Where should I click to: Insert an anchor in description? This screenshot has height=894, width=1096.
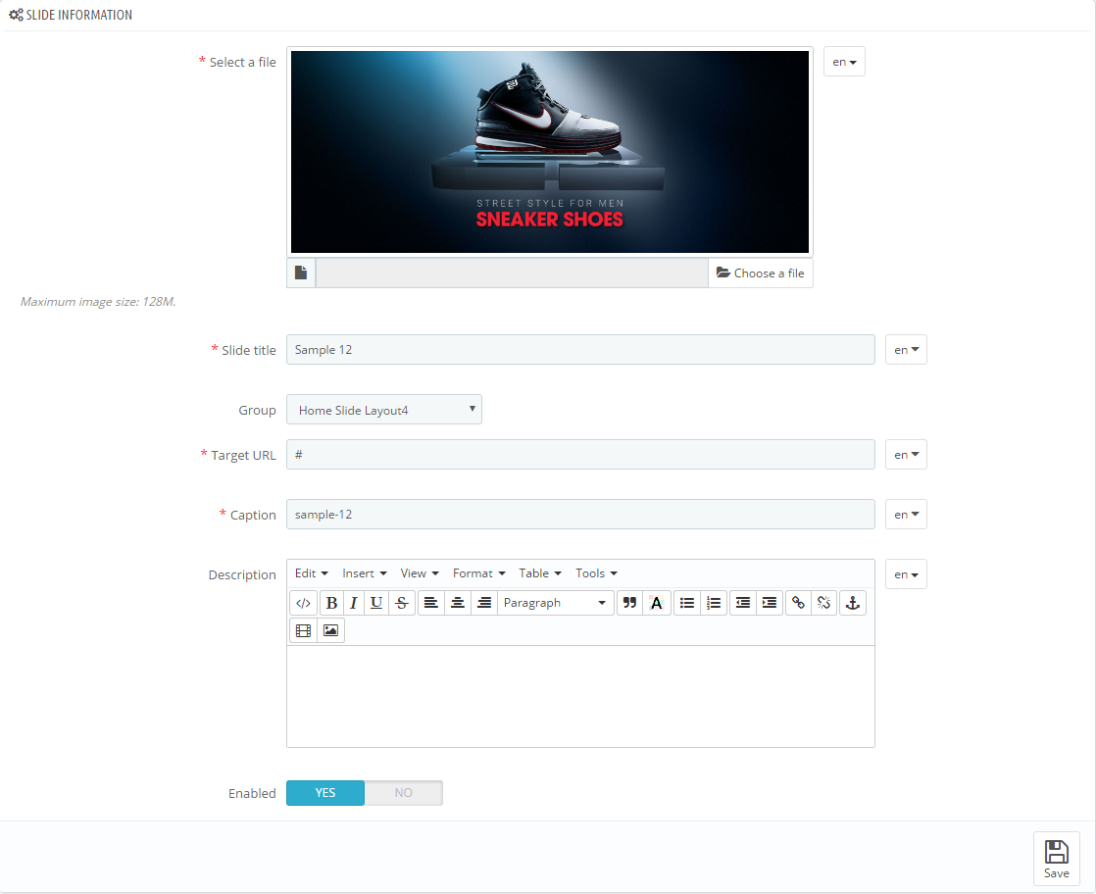coord(853,603)
